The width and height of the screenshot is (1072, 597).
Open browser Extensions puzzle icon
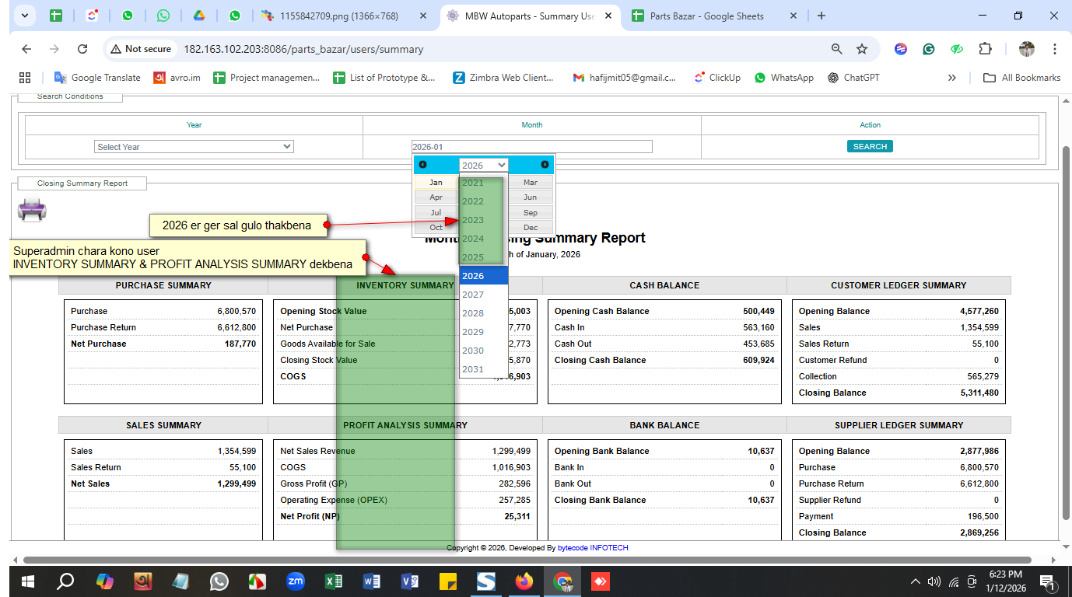[985, 49]
